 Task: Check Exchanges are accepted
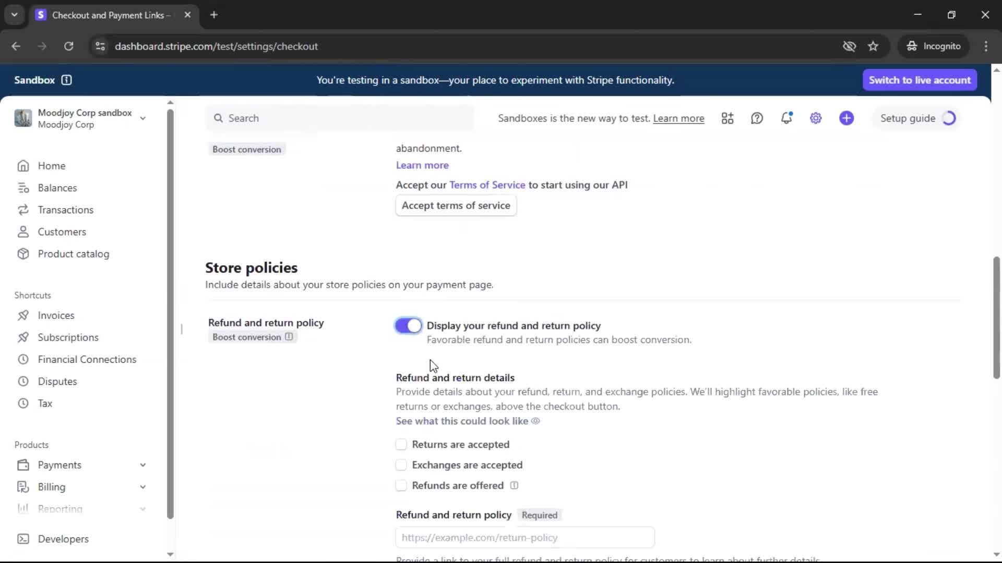point(401,465)
